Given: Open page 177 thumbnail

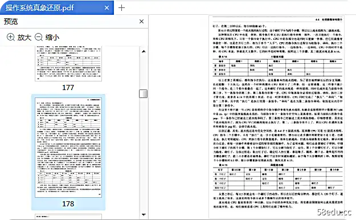Looking at the screenshot, I should (x=68, y=63).
